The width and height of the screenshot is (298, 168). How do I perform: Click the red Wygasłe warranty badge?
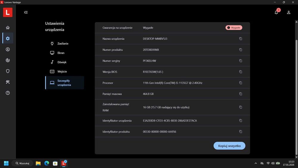pos(234,27)
